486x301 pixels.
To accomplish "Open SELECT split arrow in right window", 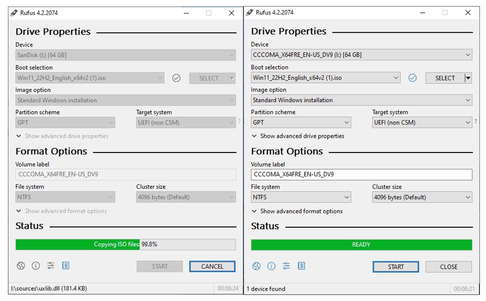I will click(x=468, y=78).
